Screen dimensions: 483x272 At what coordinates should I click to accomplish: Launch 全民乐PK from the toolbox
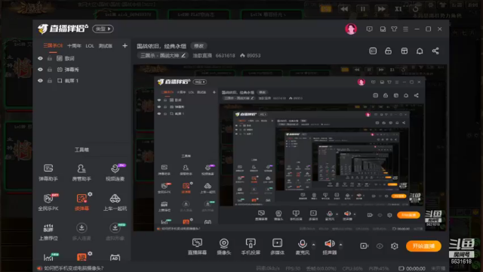48,202
